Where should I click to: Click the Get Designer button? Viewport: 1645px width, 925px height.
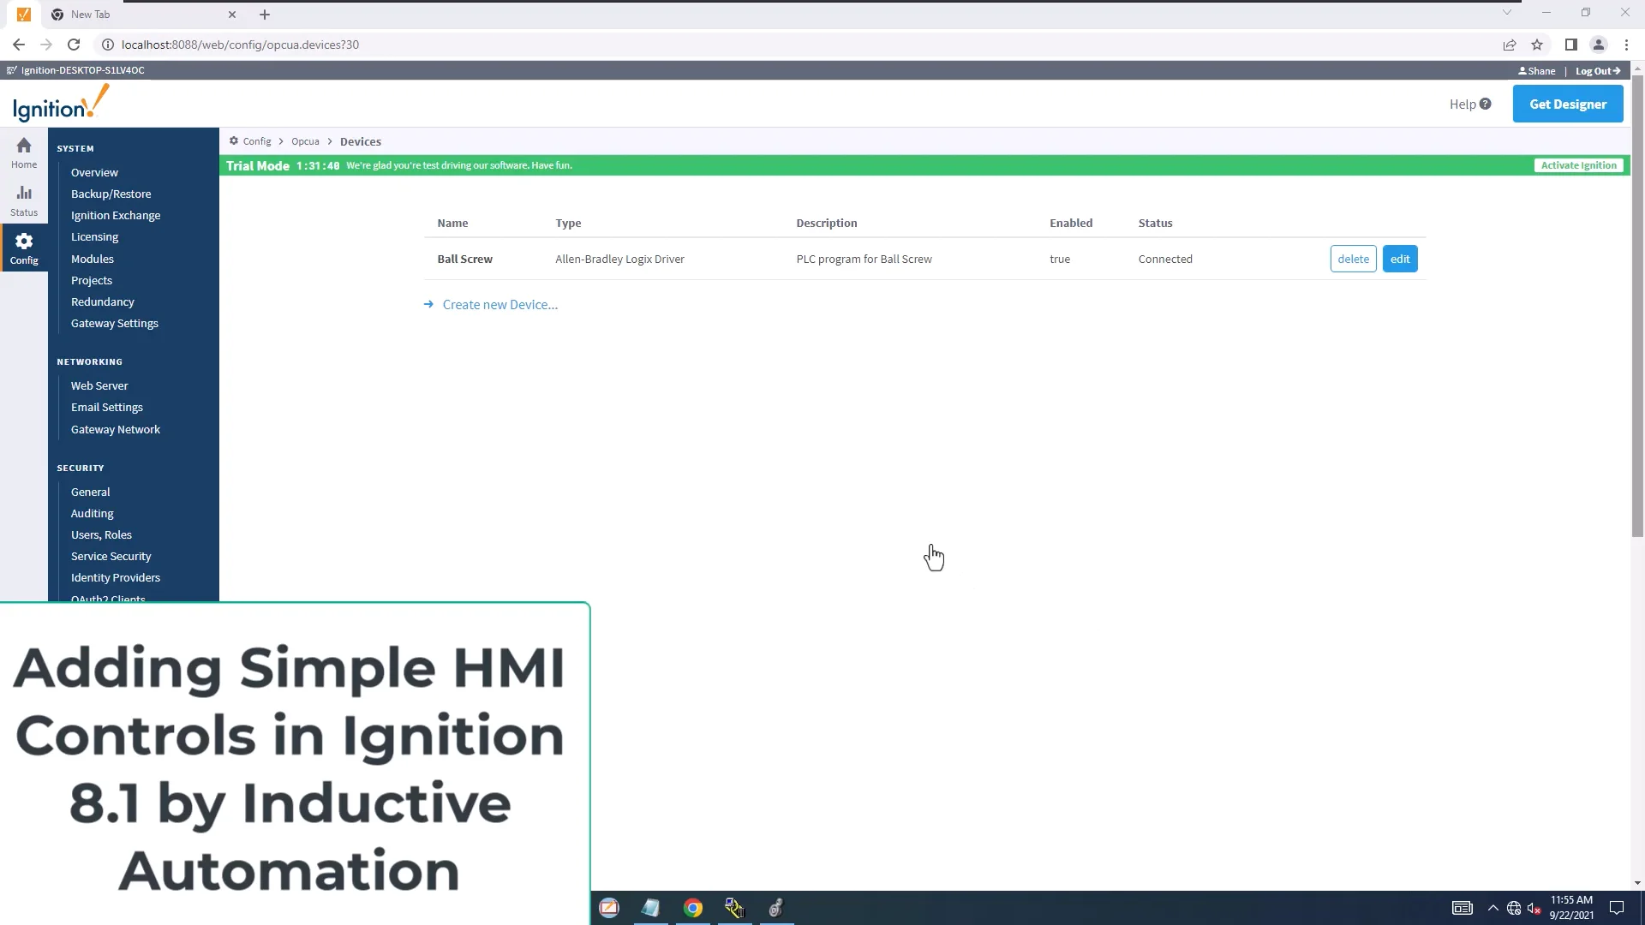pos(1568,103)
